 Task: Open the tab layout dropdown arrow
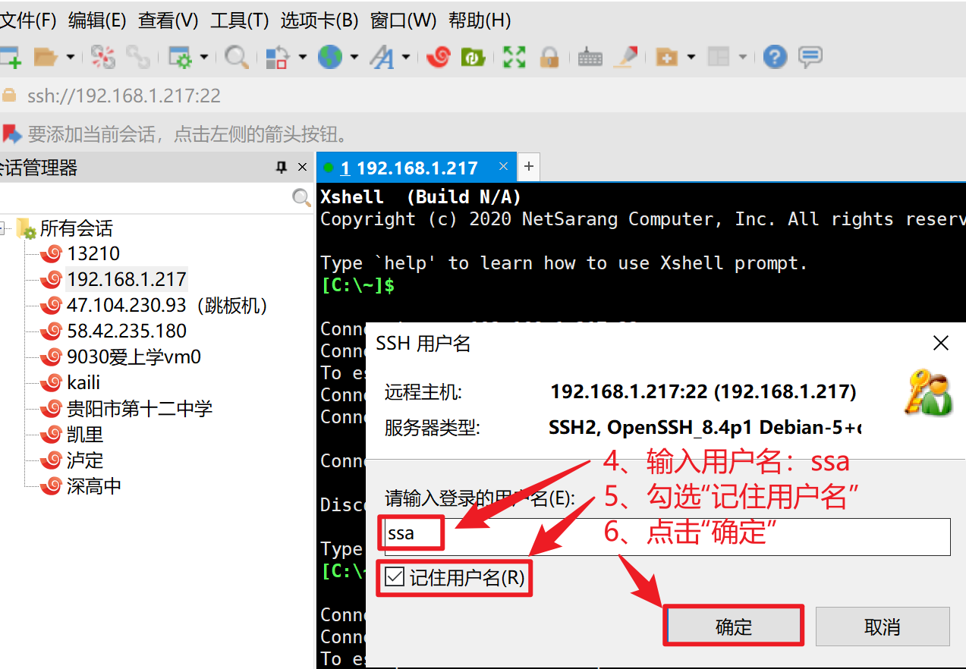(742, 57)
